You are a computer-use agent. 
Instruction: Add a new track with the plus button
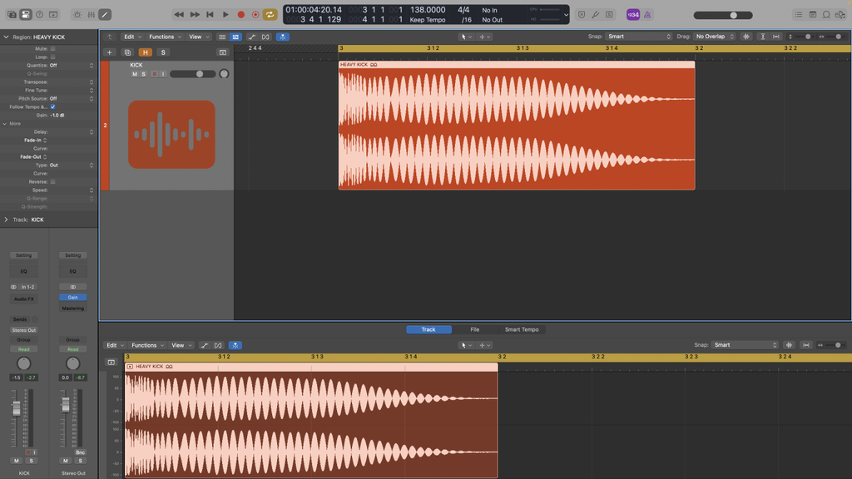109,52
